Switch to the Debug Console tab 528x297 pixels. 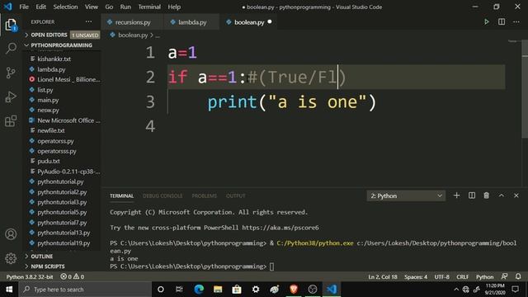point(163,196)
